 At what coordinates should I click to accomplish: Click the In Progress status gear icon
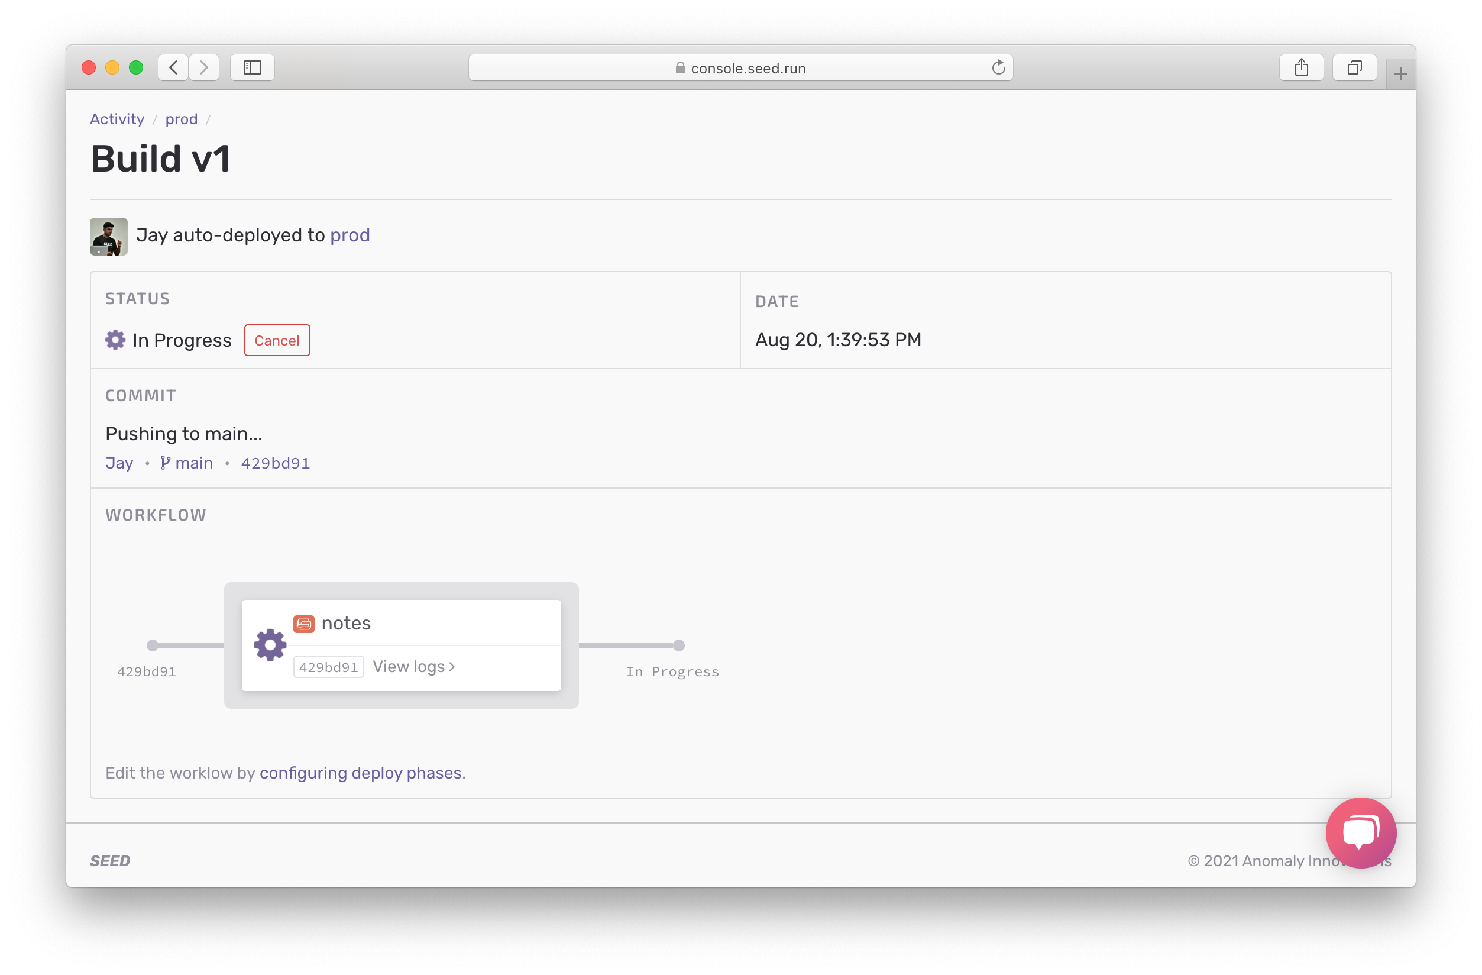[114, 341]
